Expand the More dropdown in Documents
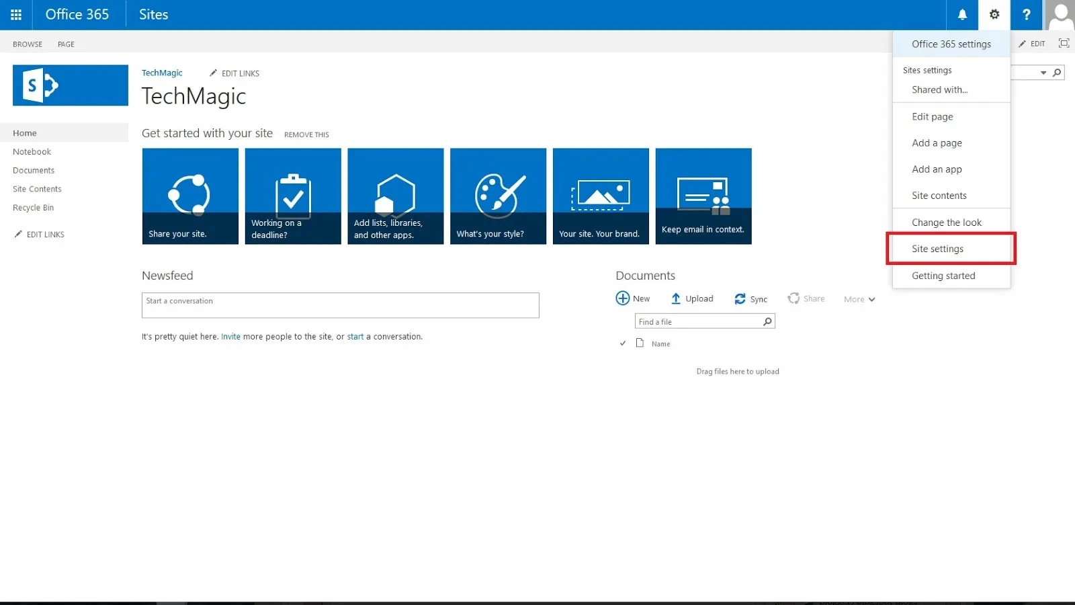Viewport: 1075px width, 605px height. point(859,299)
